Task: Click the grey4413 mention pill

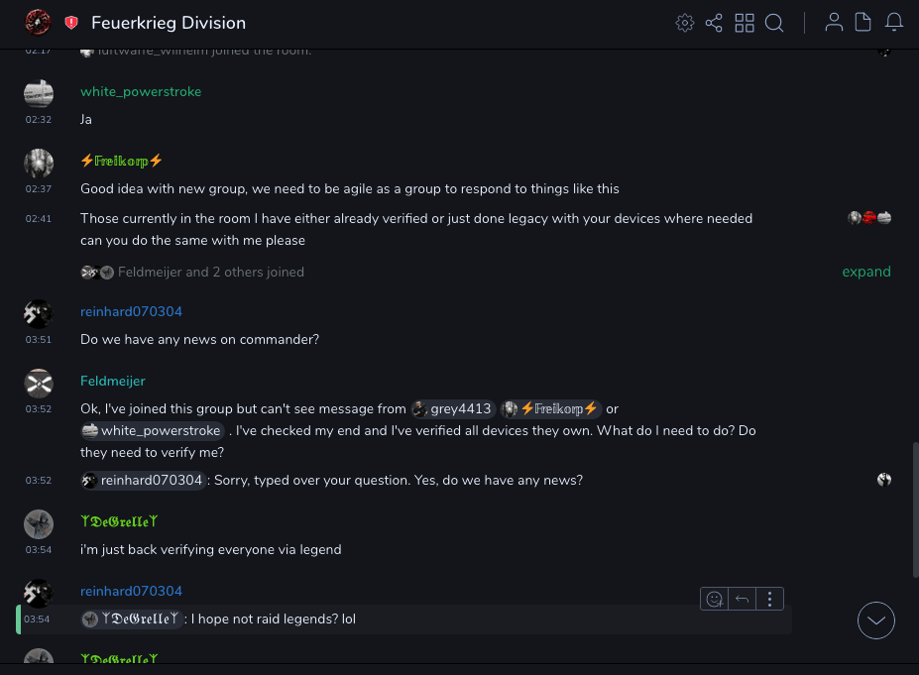Action: (x=452, y=408)
